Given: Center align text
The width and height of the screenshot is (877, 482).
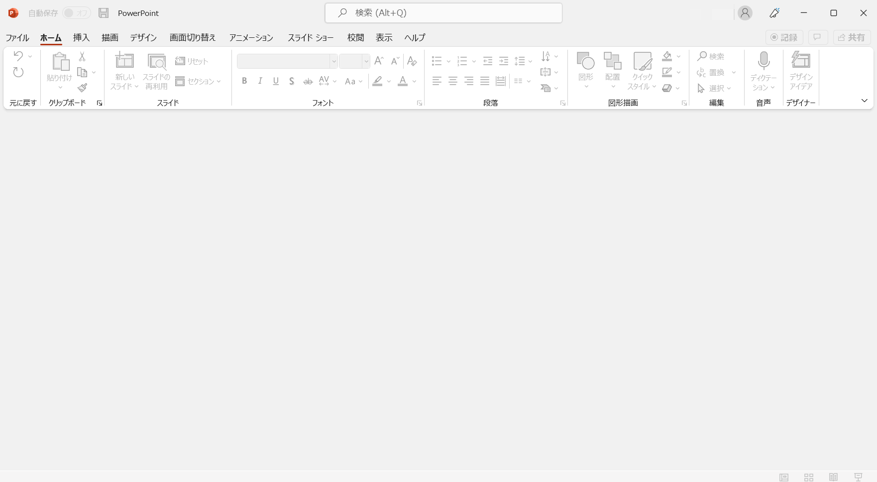Looking at the screenshot, I should coord(453,81).
